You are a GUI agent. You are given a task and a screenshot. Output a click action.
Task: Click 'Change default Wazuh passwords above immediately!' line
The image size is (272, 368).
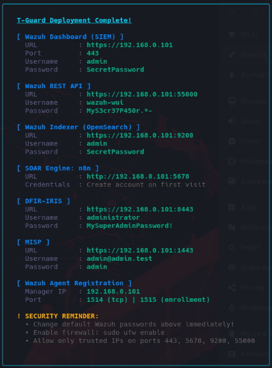coord(134,325)
